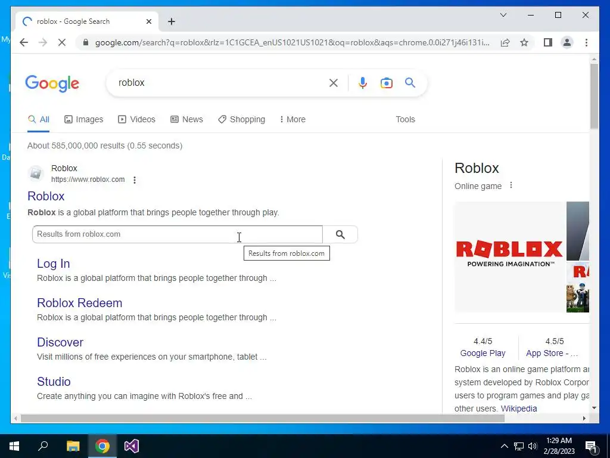This screenshot has height=458, width=610.
Task: Switch to the News tab
Action: 186,119
